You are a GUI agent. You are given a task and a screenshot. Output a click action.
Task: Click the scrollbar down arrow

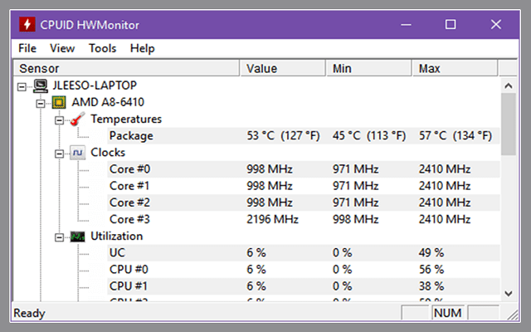(x=509, y=293)
